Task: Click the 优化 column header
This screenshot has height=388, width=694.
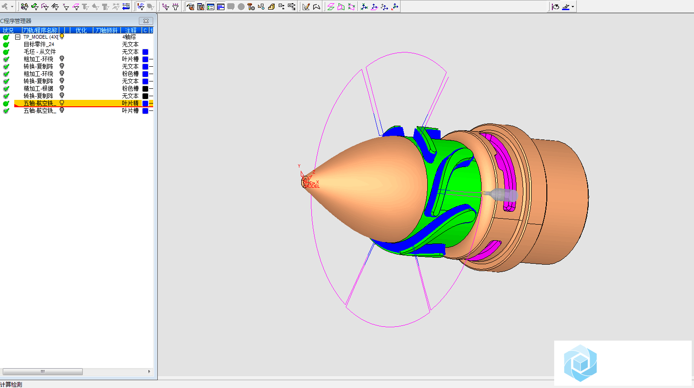Action: (x=81, y=30)
